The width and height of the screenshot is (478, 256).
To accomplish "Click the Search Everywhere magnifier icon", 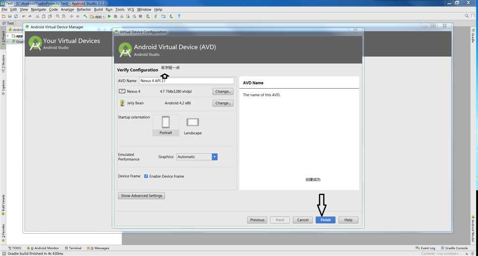I will (467, 16).
